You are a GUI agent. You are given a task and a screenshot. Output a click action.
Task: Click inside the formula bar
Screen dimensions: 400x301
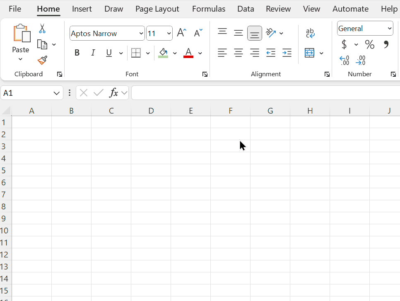point(265,93)
